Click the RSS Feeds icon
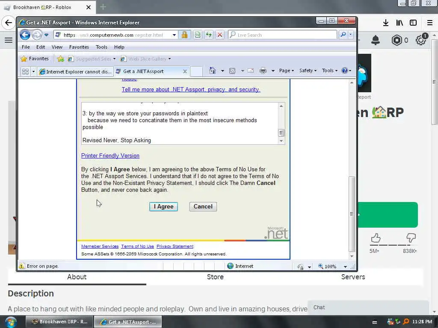The height and width of the screenshot is (328, 438). [232, 71]
